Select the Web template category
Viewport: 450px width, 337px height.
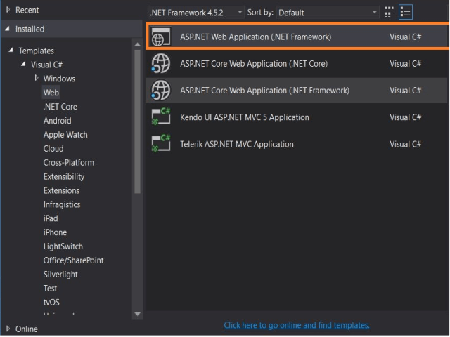(51, 93)
